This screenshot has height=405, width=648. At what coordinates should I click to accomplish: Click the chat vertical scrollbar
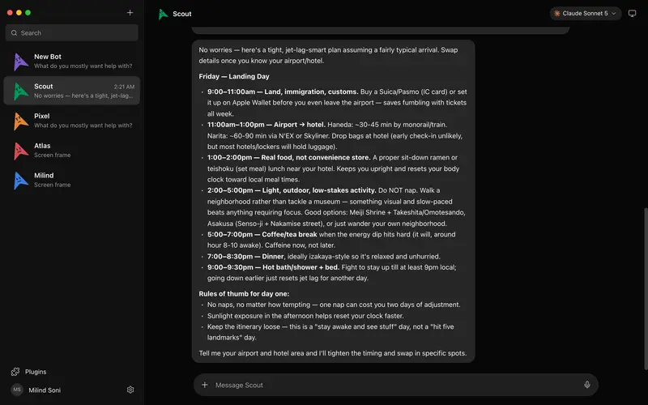tap(646, 288)
